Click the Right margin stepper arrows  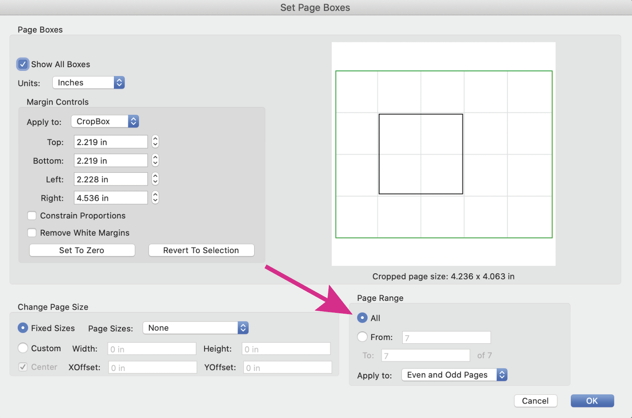[x=155, y=198]
